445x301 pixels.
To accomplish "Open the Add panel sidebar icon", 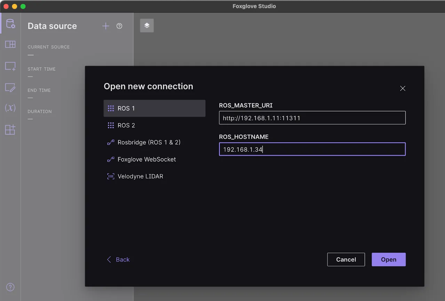I will tap(10, 66).
